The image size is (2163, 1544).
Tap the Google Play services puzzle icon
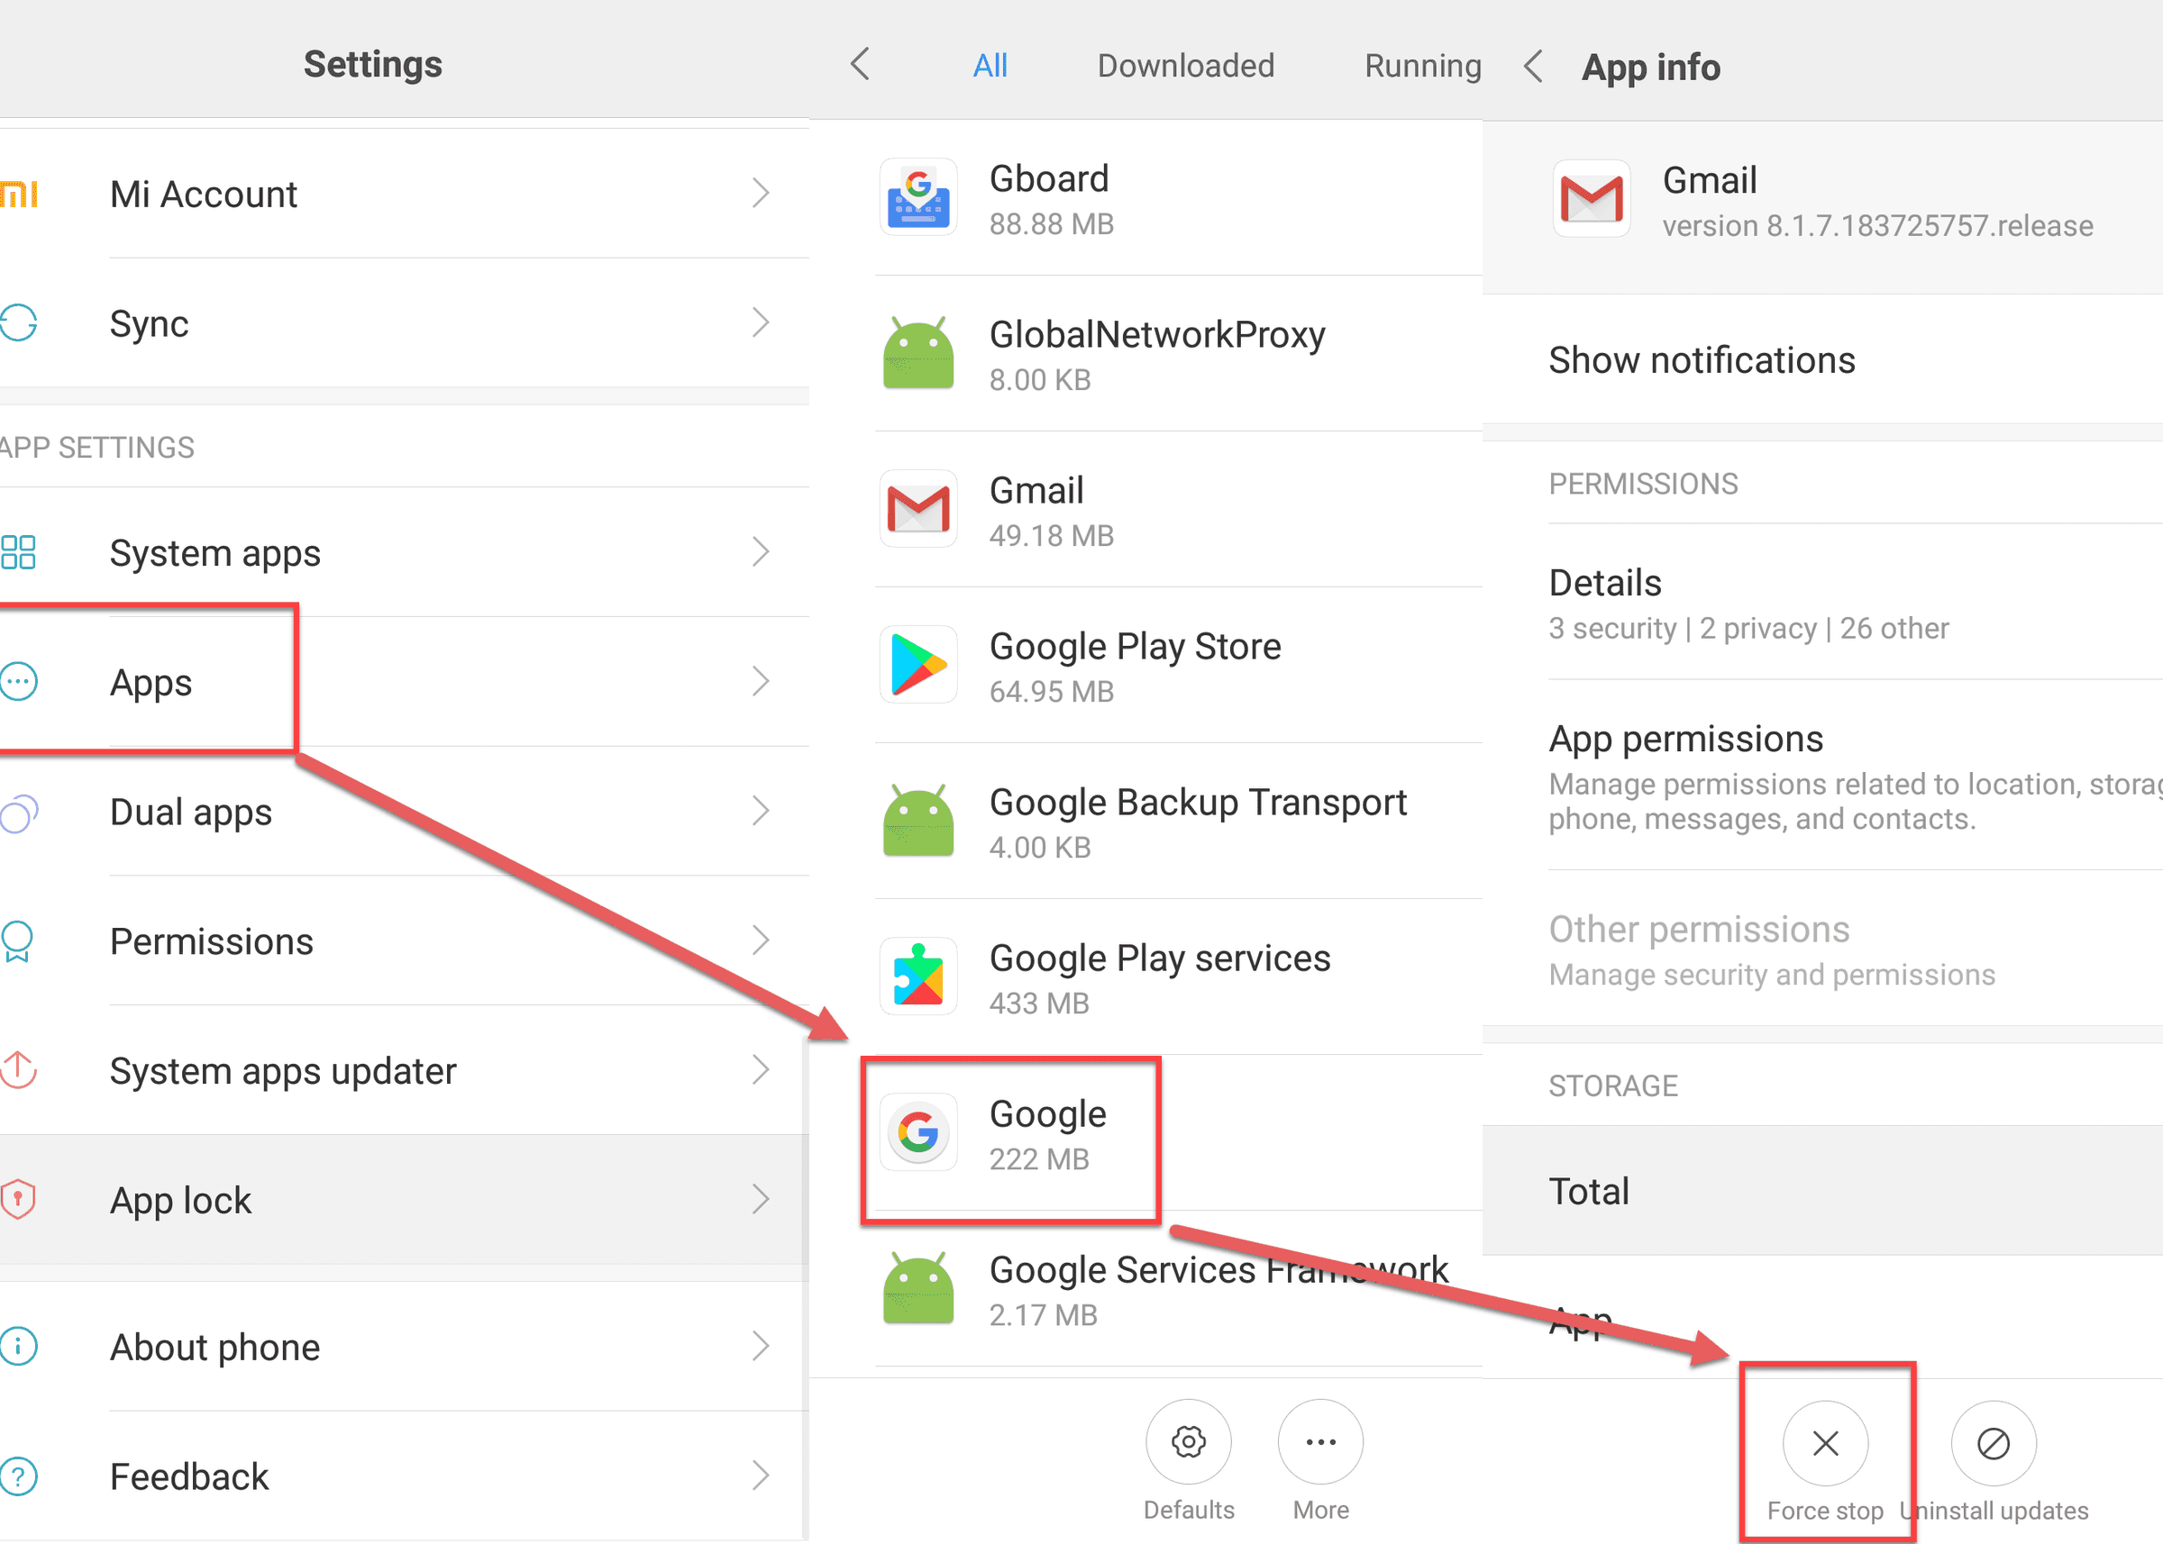(x=917, y=976)
